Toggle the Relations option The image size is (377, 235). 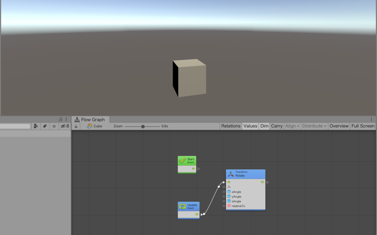coord(231,126)
